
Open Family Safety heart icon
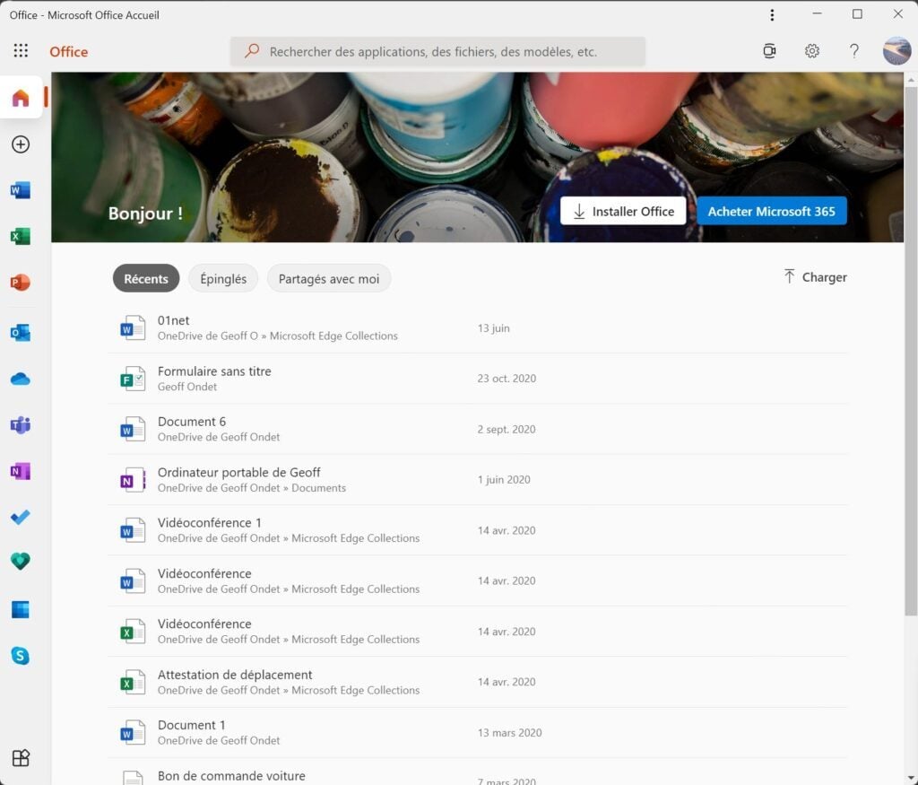21,562
